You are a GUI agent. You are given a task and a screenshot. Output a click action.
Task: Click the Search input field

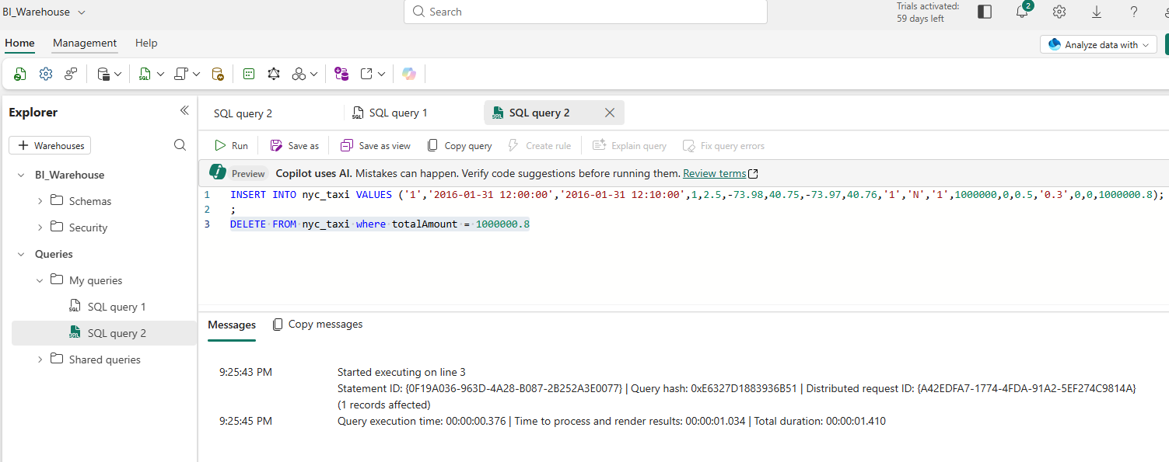point(586,12)
